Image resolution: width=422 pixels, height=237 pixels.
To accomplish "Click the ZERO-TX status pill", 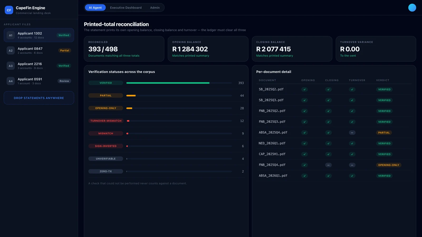I will point(106,171).
